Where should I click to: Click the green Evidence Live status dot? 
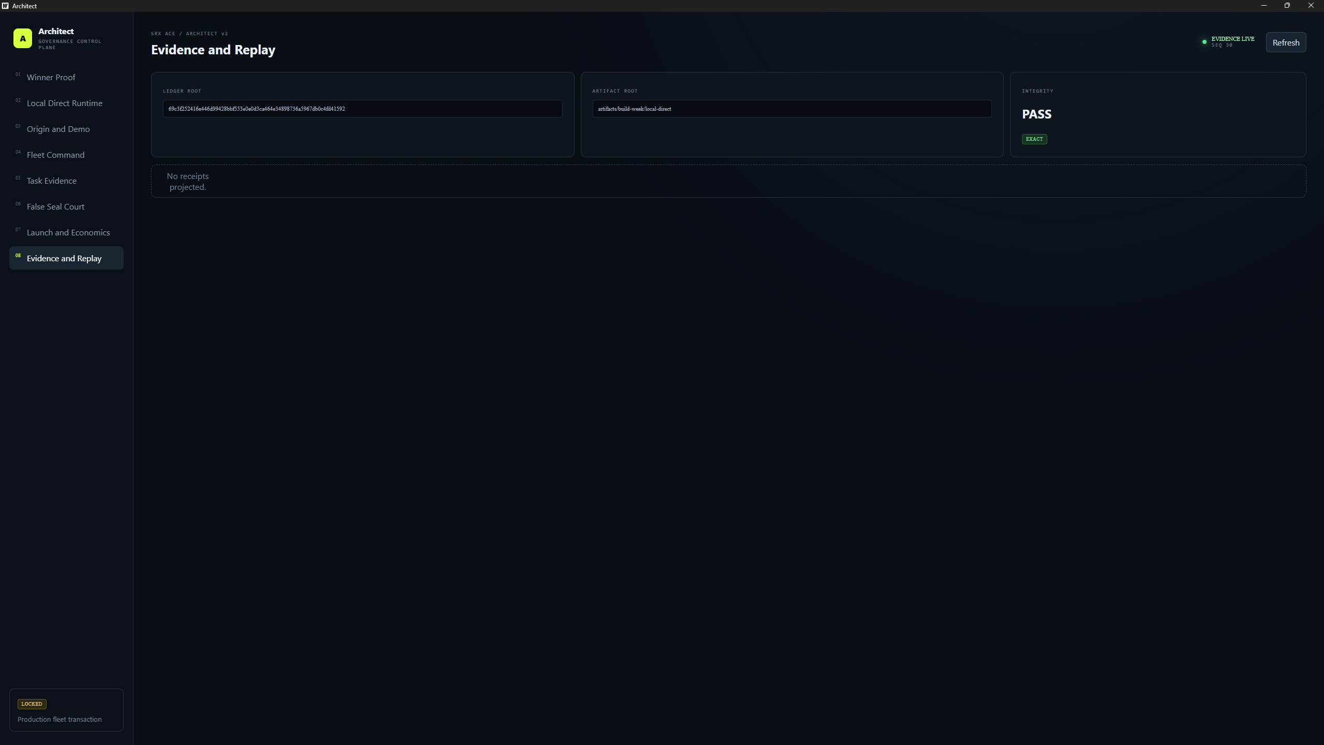[1205, 42]
